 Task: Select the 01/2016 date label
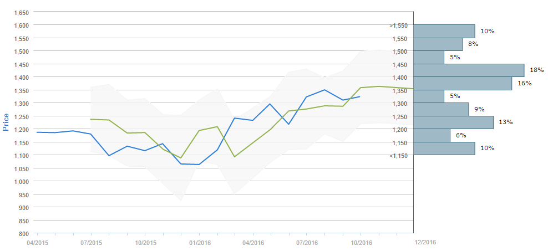click(x=200, y=242)
